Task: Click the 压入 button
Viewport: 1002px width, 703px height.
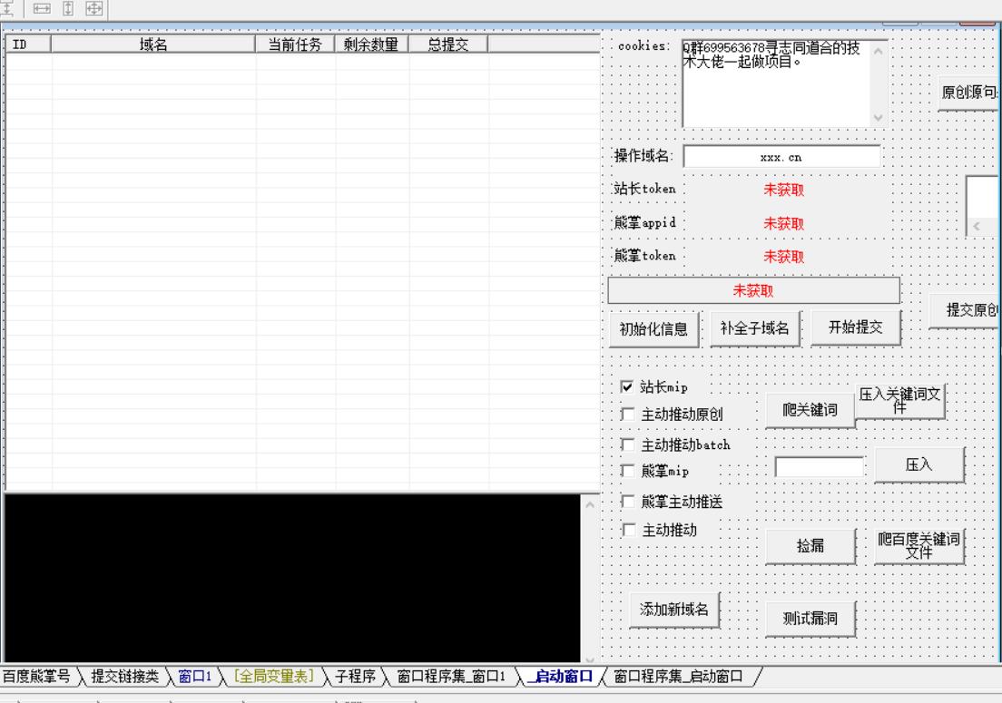Action: [918, 464]
